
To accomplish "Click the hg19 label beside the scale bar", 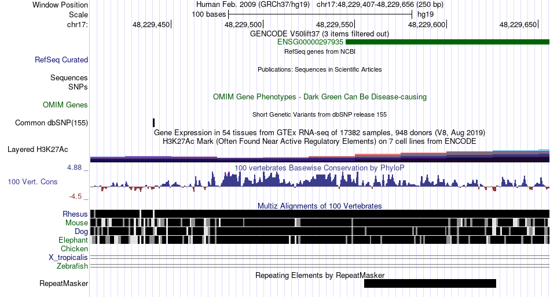I will (x=426, y=14).
